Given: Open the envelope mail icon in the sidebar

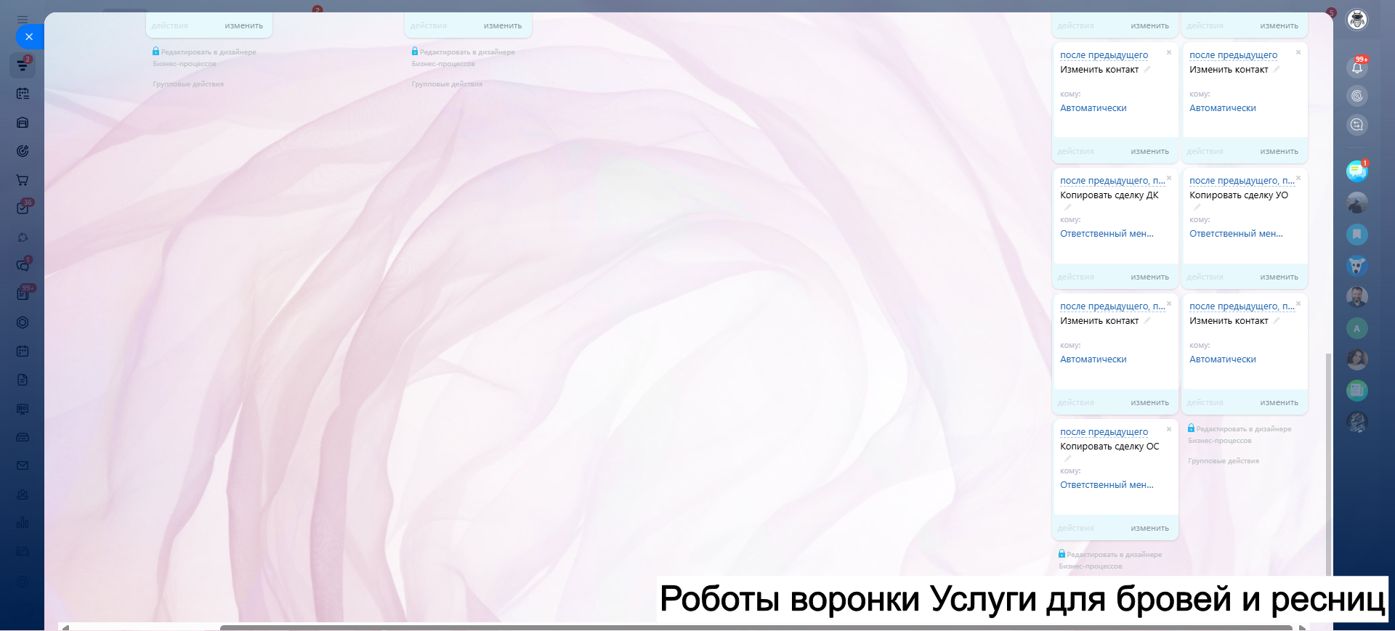Looking at the screenshot, I should coord(23,465).
